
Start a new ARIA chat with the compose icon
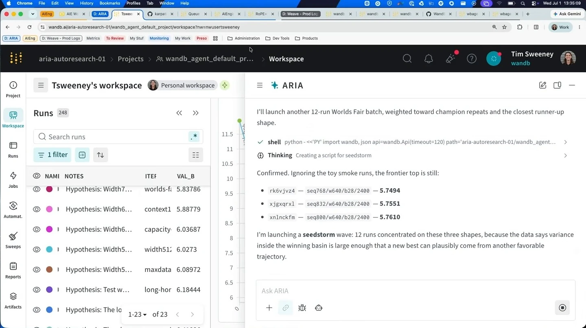[542, 85]
